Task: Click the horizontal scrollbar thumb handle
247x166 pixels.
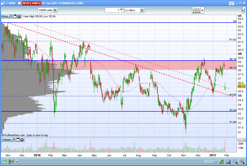Action: tap(209, 162)
